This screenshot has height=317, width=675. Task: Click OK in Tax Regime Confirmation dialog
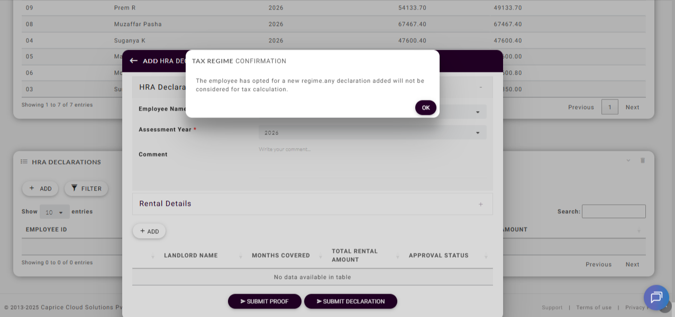pyautogui.click(x=425, y=107)
